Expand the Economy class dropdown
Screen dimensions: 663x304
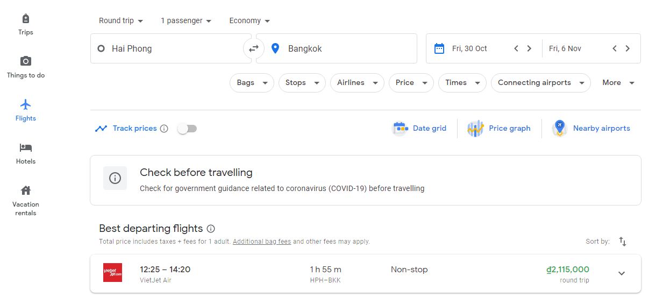(249, 21)
